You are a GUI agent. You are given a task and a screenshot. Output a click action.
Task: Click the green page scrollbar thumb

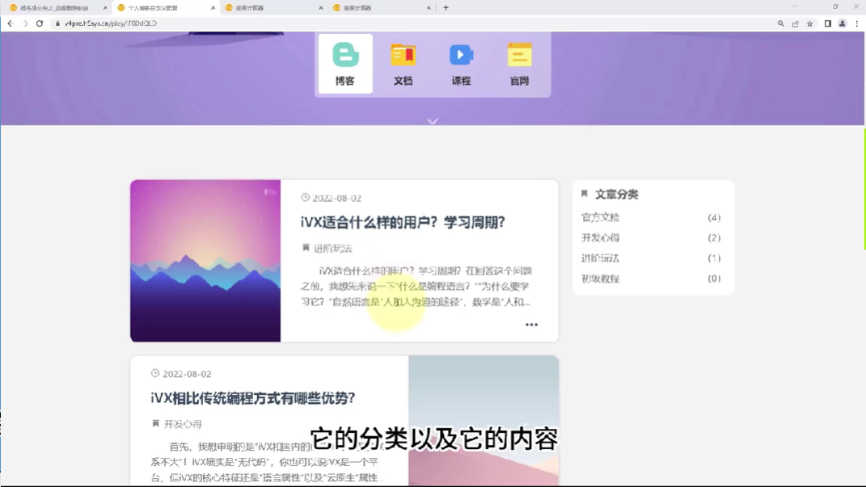coord(864,189)
